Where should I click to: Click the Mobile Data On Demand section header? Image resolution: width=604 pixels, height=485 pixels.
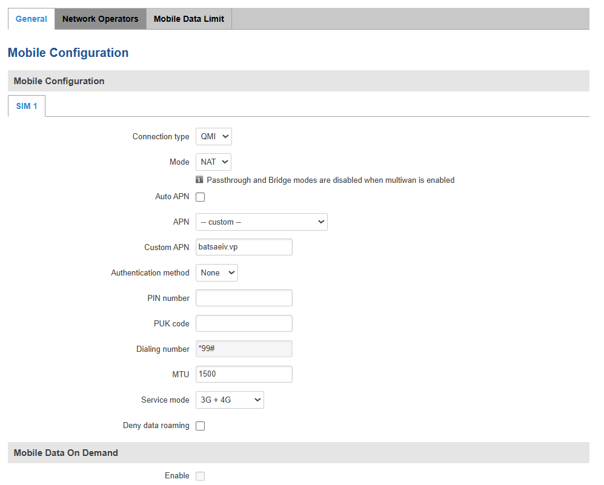coord(66,453)
